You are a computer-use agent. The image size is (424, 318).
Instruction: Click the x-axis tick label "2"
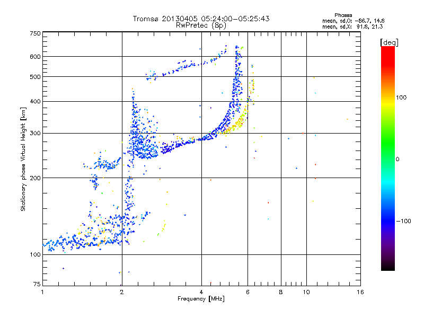(122, 292)
